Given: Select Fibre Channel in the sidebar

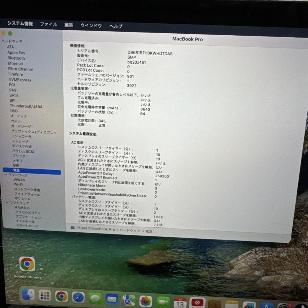Looking at the screenshot, I should coord(21,69).
